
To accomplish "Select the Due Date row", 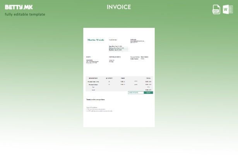I will pos(116,50).
